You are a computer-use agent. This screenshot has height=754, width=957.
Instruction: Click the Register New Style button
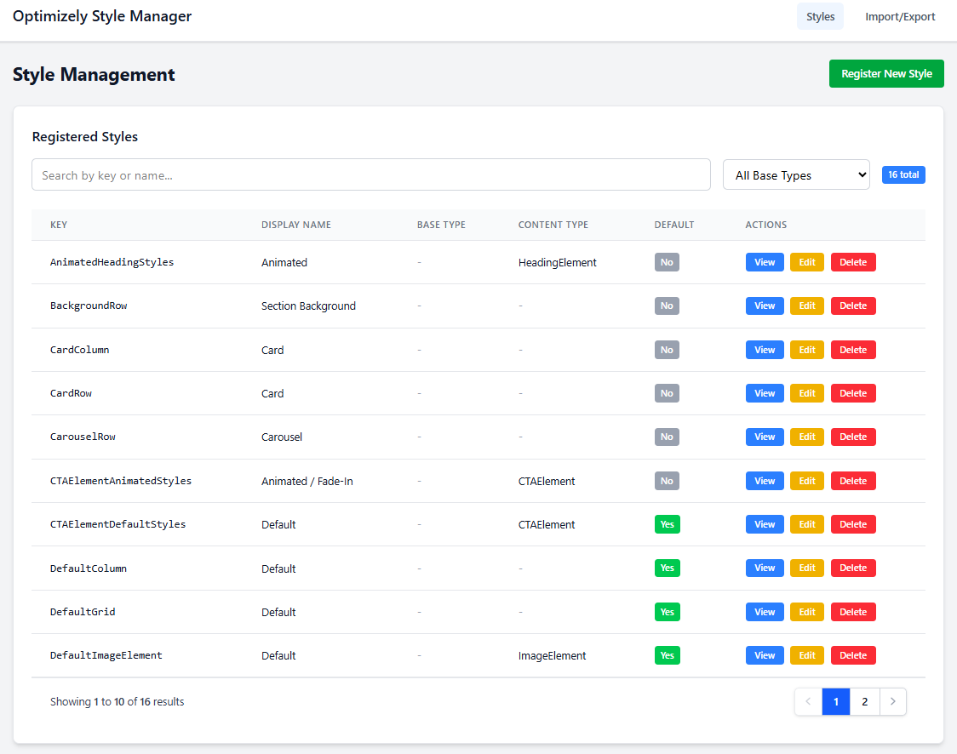coord(886,74)
